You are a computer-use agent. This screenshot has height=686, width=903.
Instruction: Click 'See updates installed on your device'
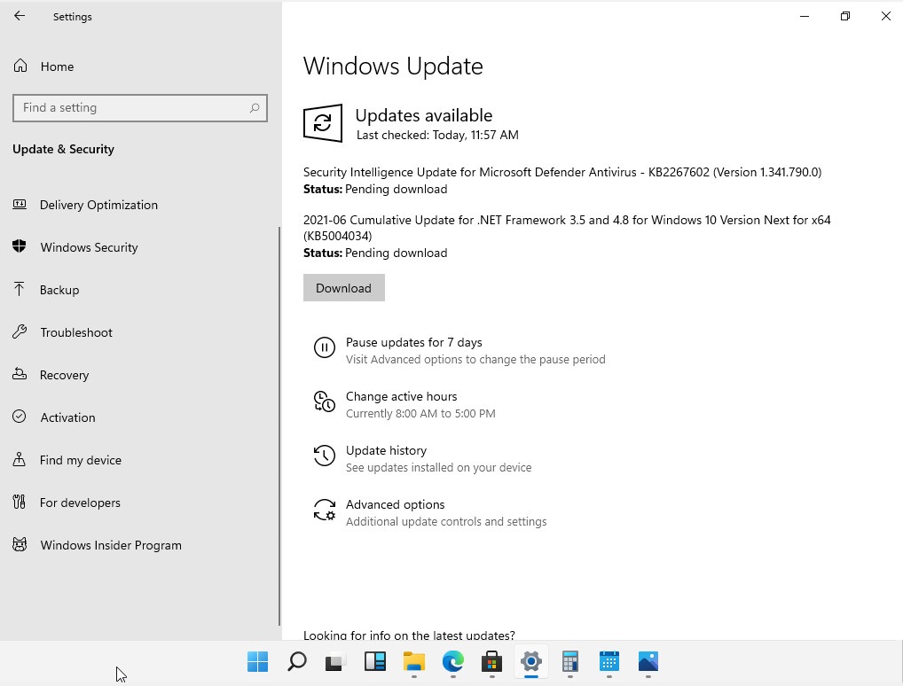(438, 468)
